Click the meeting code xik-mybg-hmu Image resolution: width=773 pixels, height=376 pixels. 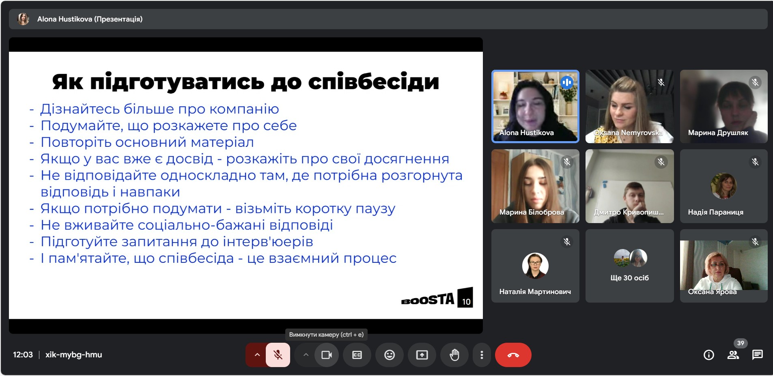(x=73, y=355)
